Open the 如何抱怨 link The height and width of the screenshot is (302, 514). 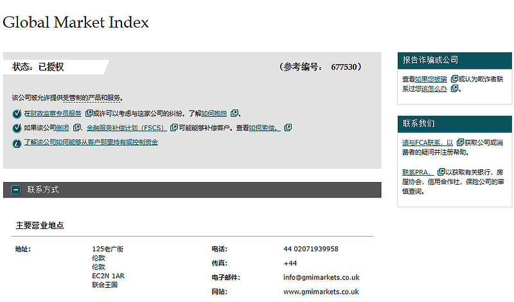[x=214, y=113]
